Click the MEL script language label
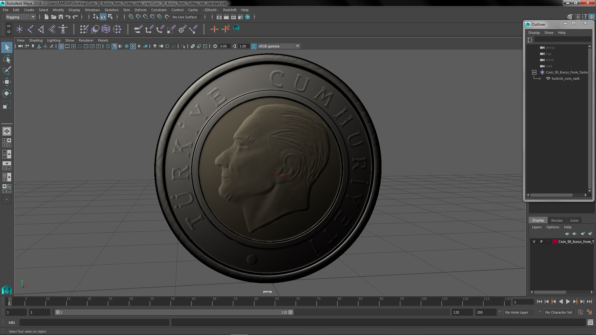This screenshot has width=596, height=335. (x=12, y=323)
